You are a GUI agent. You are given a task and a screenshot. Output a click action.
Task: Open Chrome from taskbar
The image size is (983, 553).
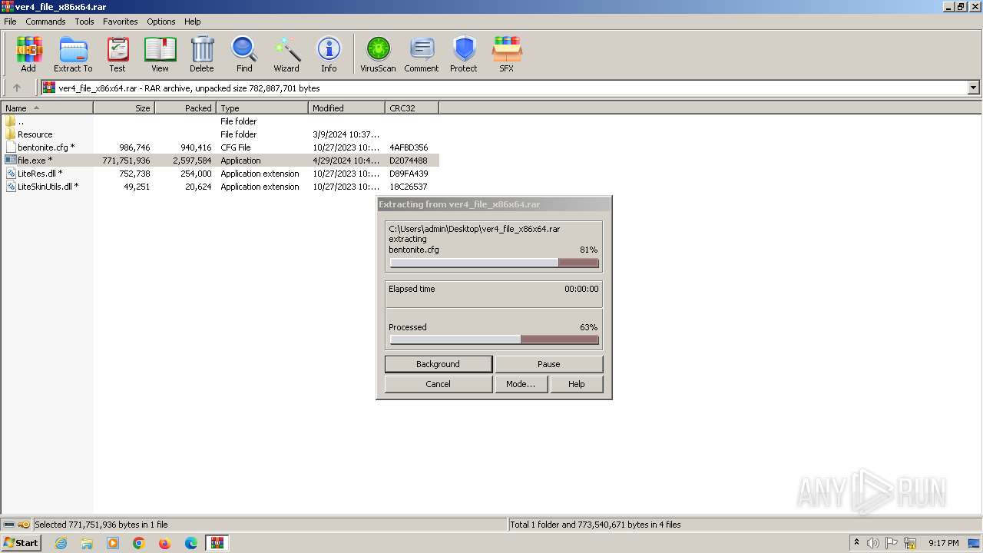139,543
